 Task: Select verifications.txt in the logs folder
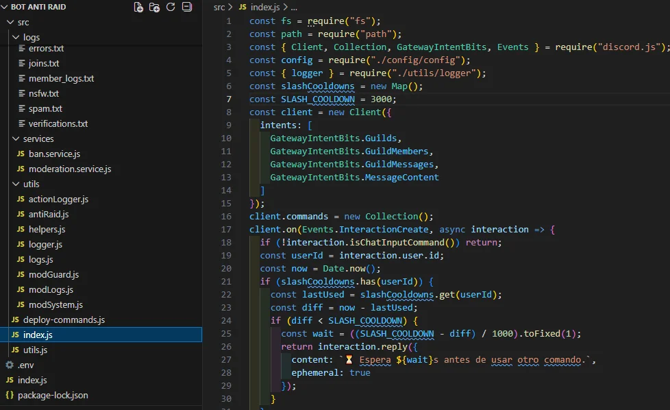pyautogui.click(x=58, y=123)
